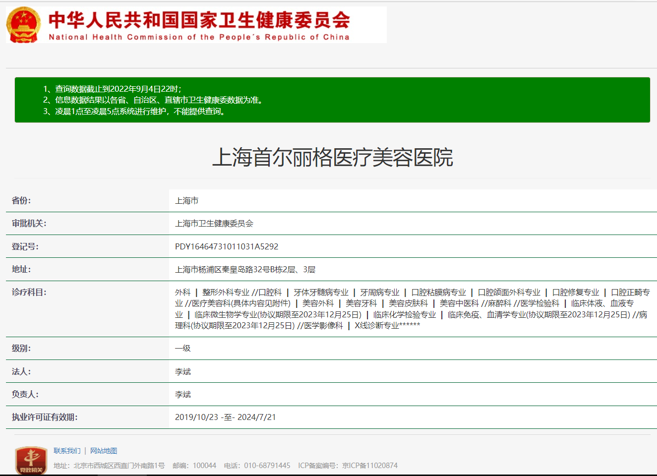657x476 pixels.
Task: Click the hospital title 上海首尔丽格医疗美容医院
Action: 332,158
